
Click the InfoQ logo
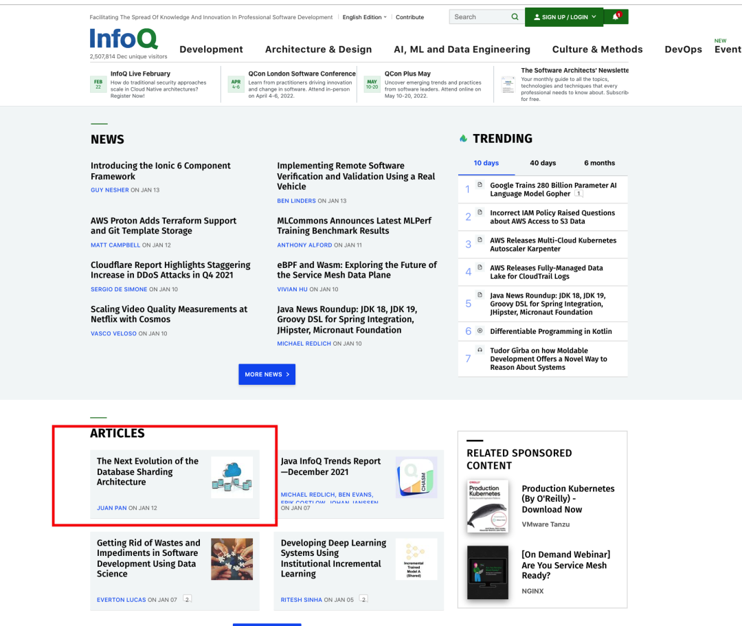pyautogui.click(x=124, y=38)
